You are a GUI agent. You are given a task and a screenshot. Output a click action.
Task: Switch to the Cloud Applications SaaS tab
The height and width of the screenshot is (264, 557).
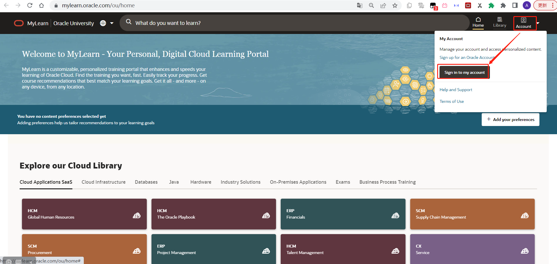tap(46, 182)
